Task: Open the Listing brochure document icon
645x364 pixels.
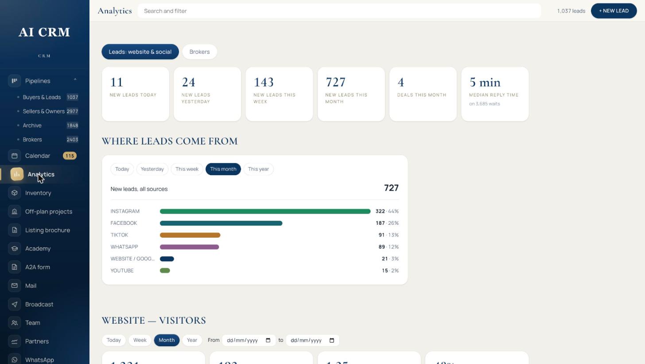Action: 15,230
